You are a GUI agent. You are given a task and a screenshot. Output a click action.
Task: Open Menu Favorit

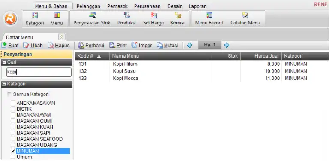tap(209, 19)
